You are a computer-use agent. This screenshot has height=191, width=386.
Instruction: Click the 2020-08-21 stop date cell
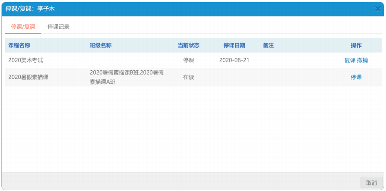coord(234,60)
